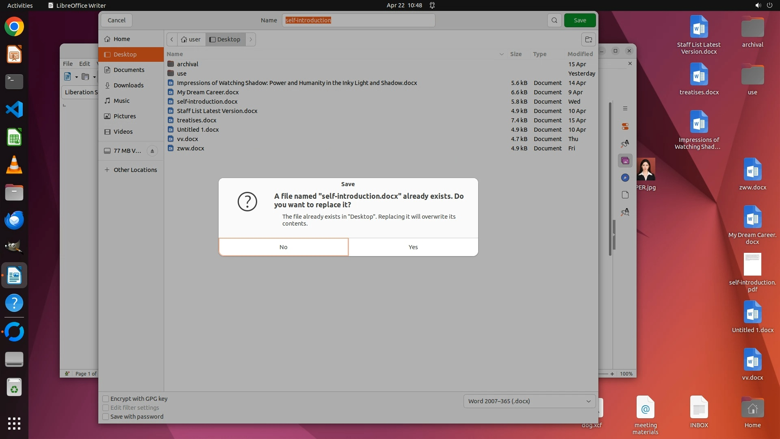Eject the 77 MB volume
Image resolution: width=780 pixels, height=439 pixels.
pos(152,151)
